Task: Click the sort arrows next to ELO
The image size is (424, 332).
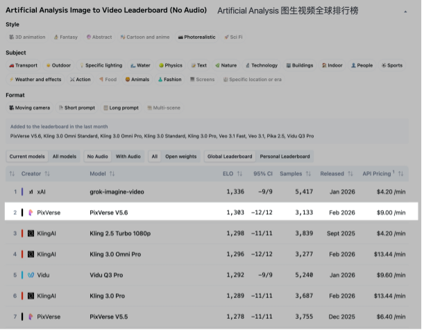Action: [x=239, y=173]
